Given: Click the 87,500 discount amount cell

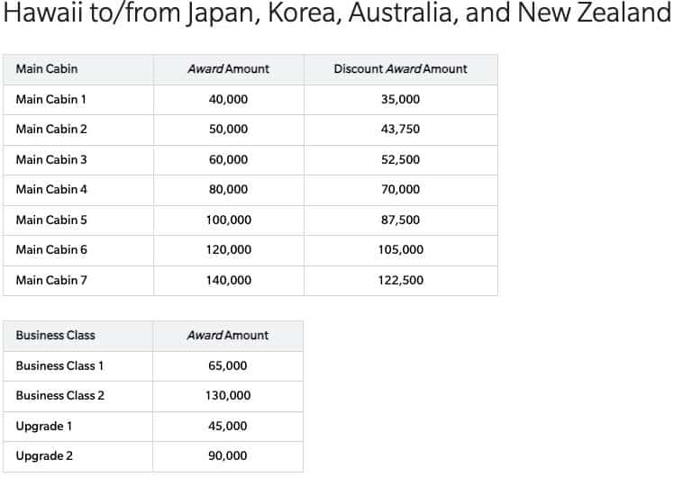Looking at the screenshot, I should (400, 220).
